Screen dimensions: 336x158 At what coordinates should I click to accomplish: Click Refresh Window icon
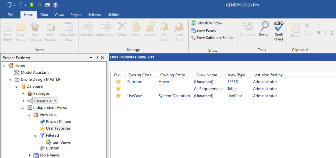[x=193, y=23]
